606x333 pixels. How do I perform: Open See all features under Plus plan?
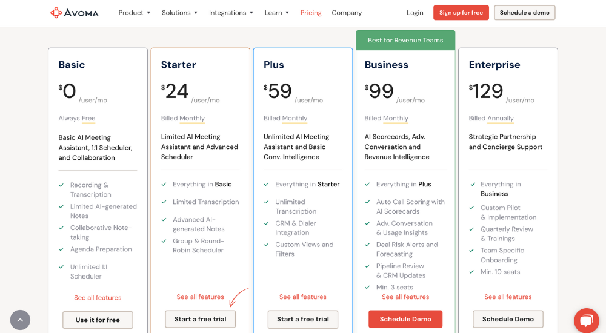[x=303, y=297]
